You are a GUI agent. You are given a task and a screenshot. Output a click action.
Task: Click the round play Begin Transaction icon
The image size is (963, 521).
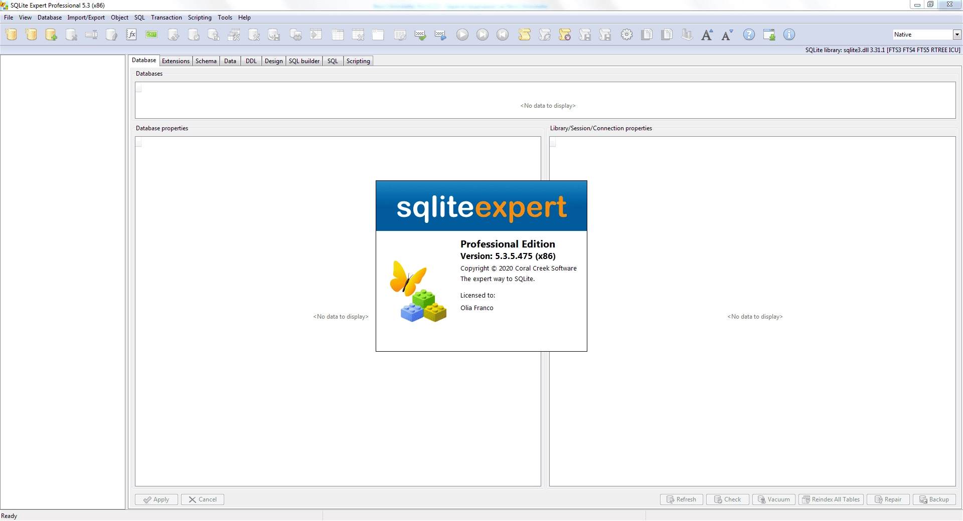coord(462,35)
